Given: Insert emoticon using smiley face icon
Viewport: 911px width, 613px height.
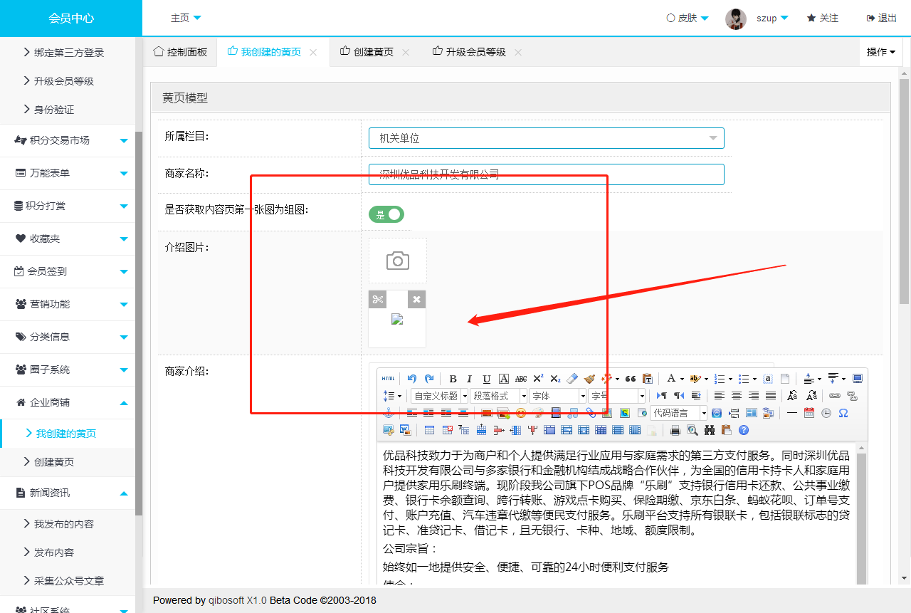Looking at the screenshot, I should [521, 413].
